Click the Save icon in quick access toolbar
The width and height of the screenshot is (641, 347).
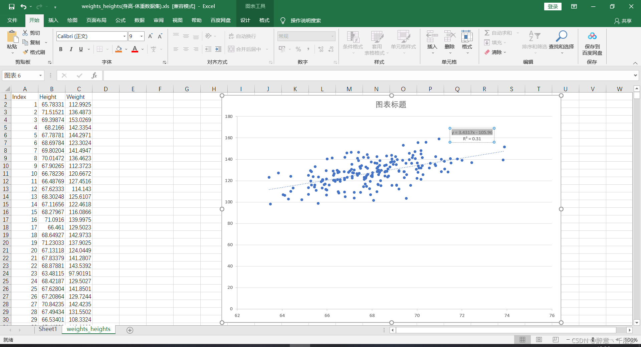pyautogui.click(x=12, y=6)
